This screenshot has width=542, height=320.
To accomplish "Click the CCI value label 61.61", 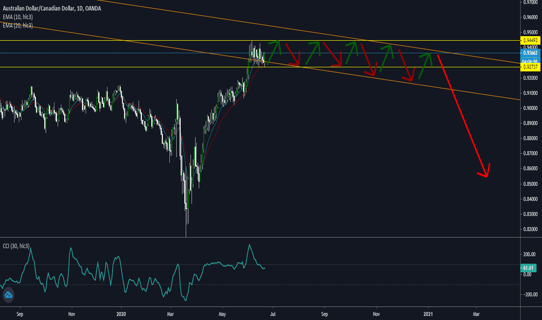I will 528,268.
